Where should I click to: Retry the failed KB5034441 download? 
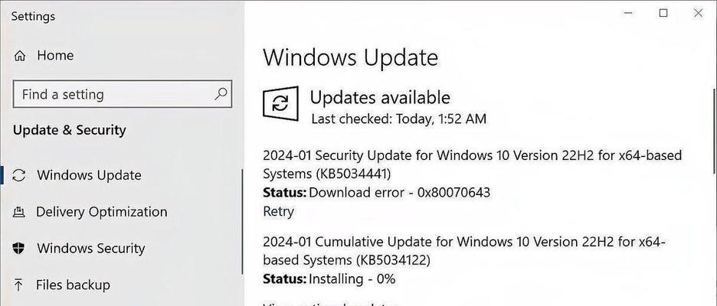point(279,211)
